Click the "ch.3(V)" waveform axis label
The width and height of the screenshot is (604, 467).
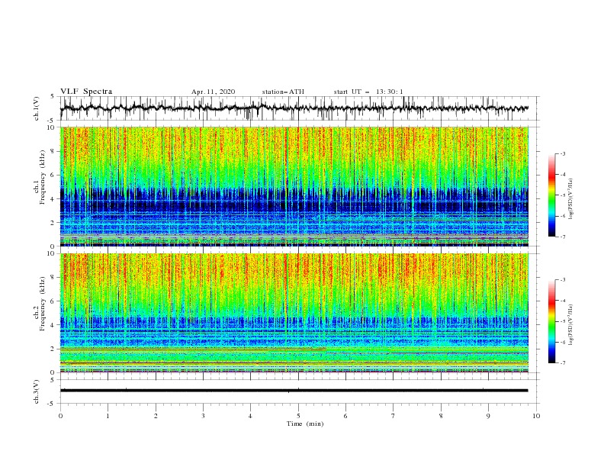pos(37,392)
